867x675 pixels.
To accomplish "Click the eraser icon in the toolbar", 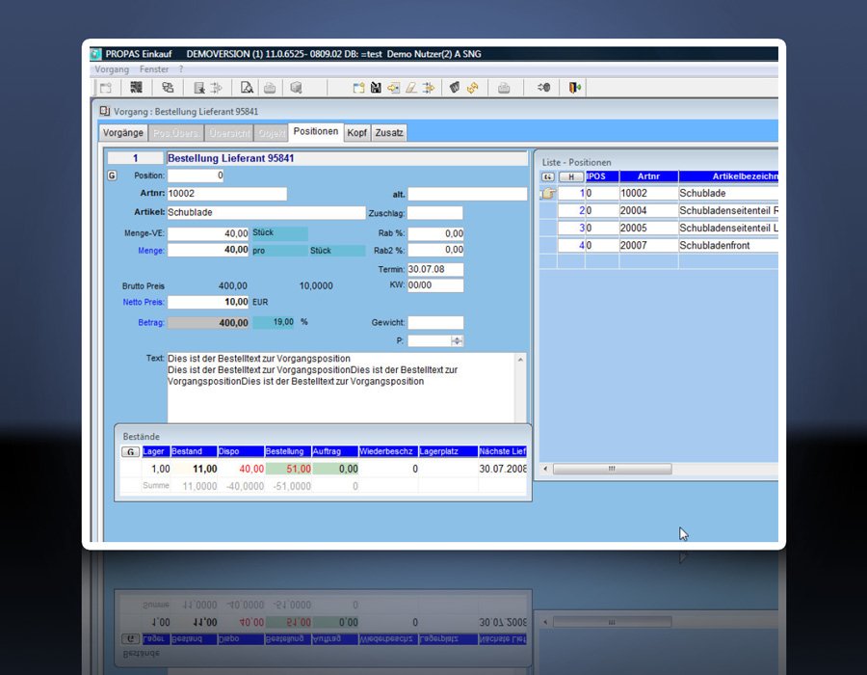I will coord(411,88).
